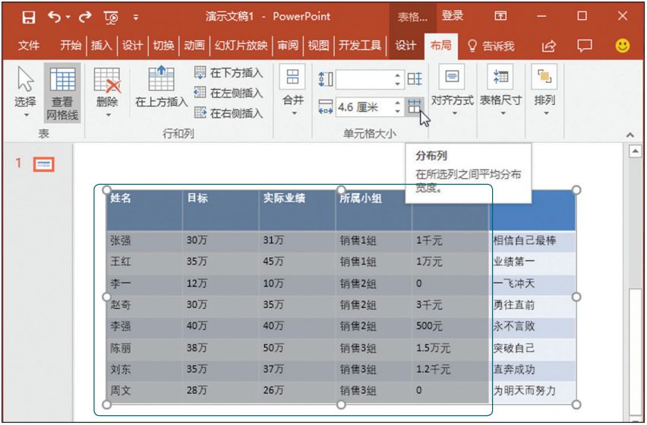Click the 实际业绩 header cell
This screenshot has width=647, height=425.
pos(298,211)
